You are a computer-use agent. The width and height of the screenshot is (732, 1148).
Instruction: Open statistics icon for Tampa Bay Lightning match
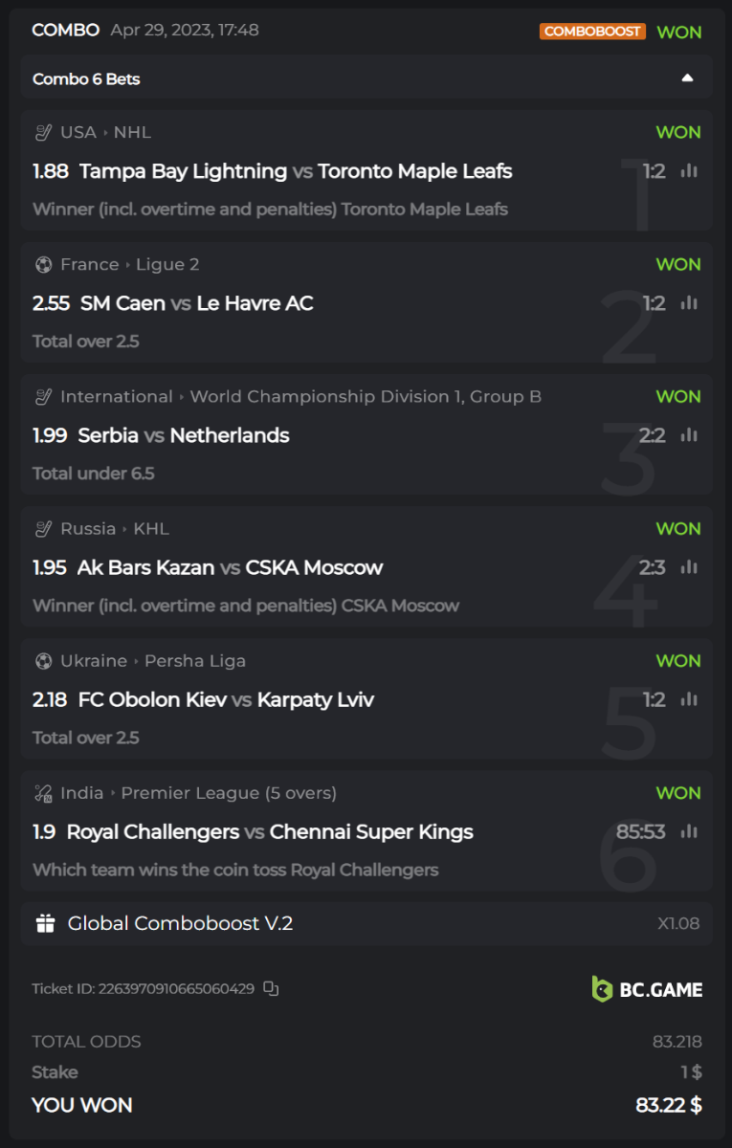click(x=689, y=171)
